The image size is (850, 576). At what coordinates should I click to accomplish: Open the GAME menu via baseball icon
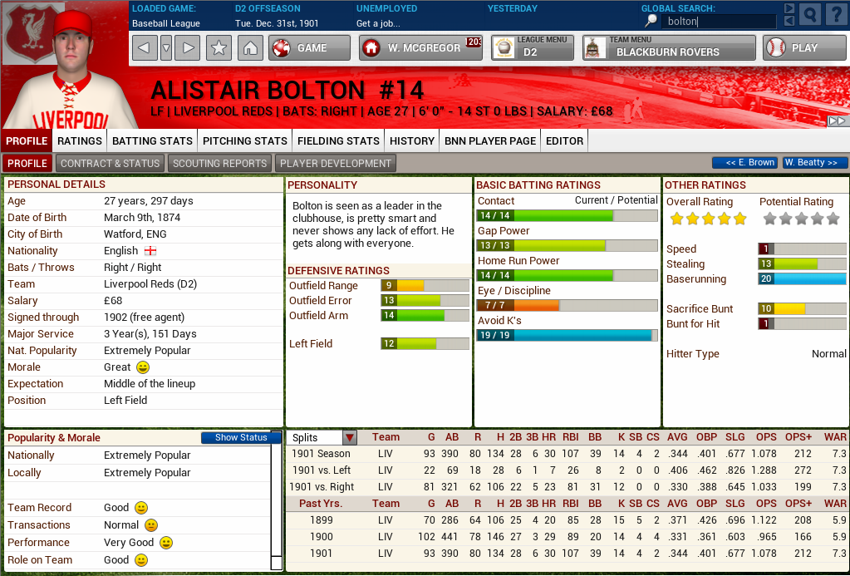[x=281, y=47]
